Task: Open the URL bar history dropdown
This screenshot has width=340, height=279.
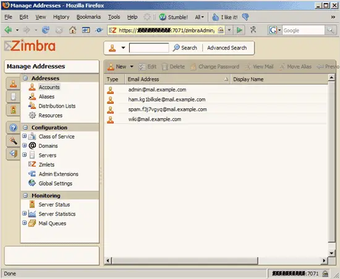Action: tap(229, 30)
